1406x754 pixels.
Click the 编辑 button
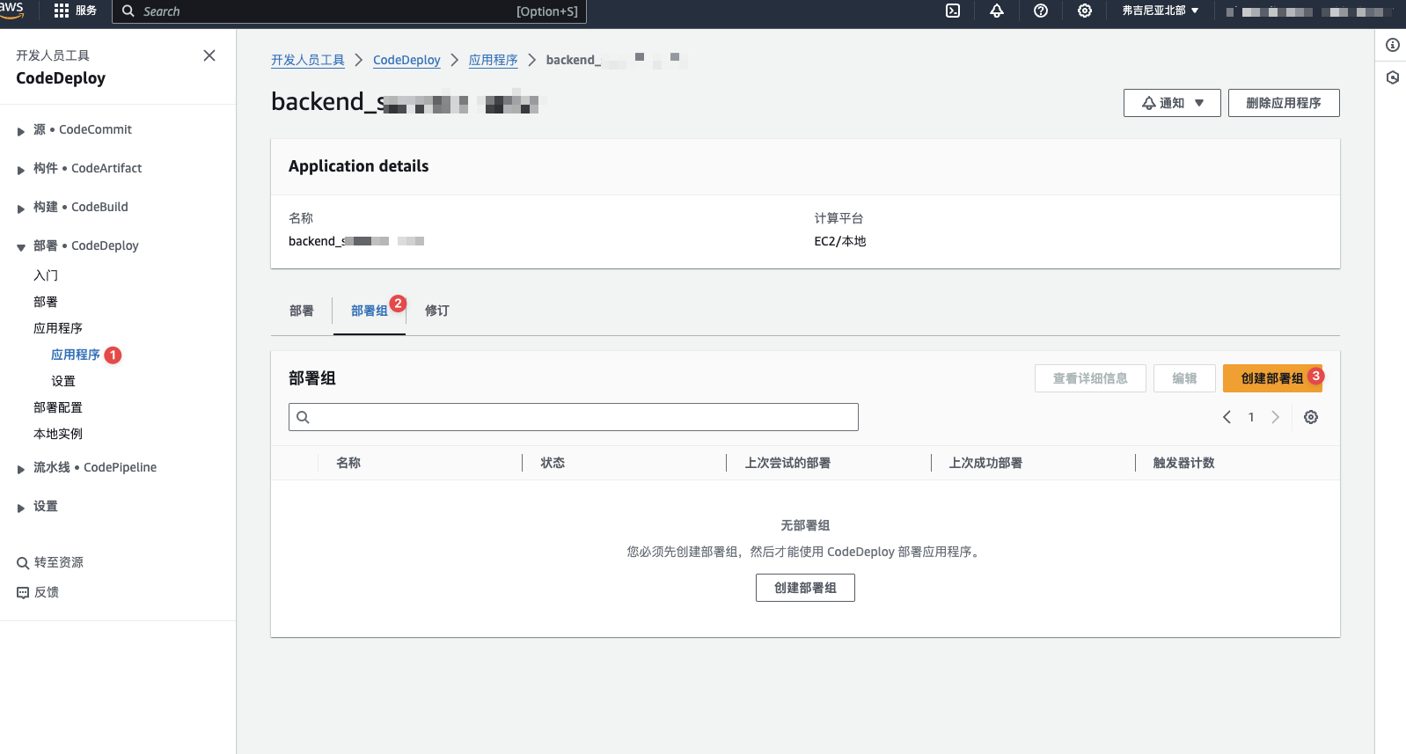coord(1184,378)
